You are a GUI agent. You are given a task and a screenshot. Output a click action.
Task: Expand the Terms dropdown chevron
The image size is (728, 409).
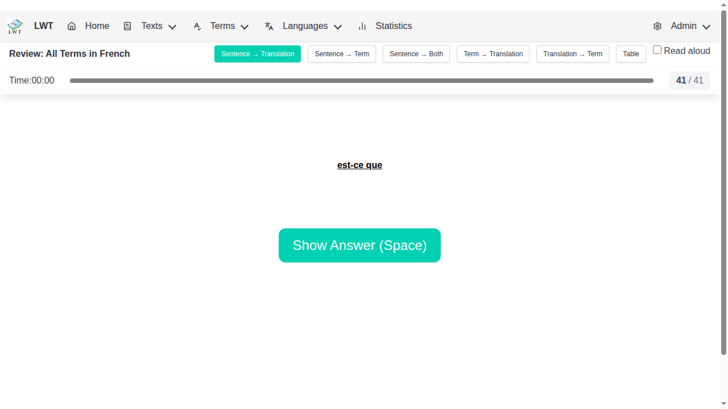245,27
